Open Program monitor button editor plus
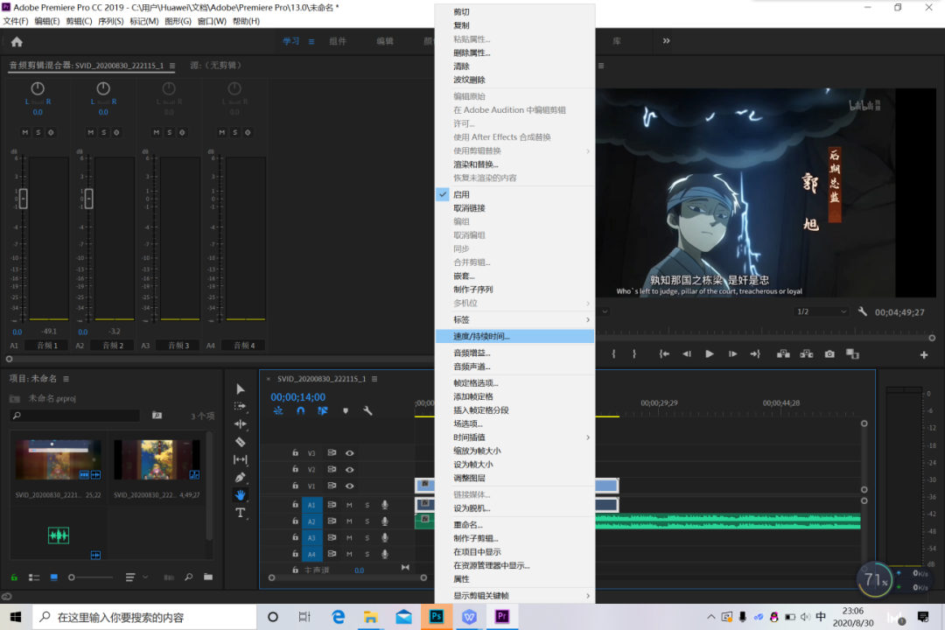945x630 pixels. (924, 355)
